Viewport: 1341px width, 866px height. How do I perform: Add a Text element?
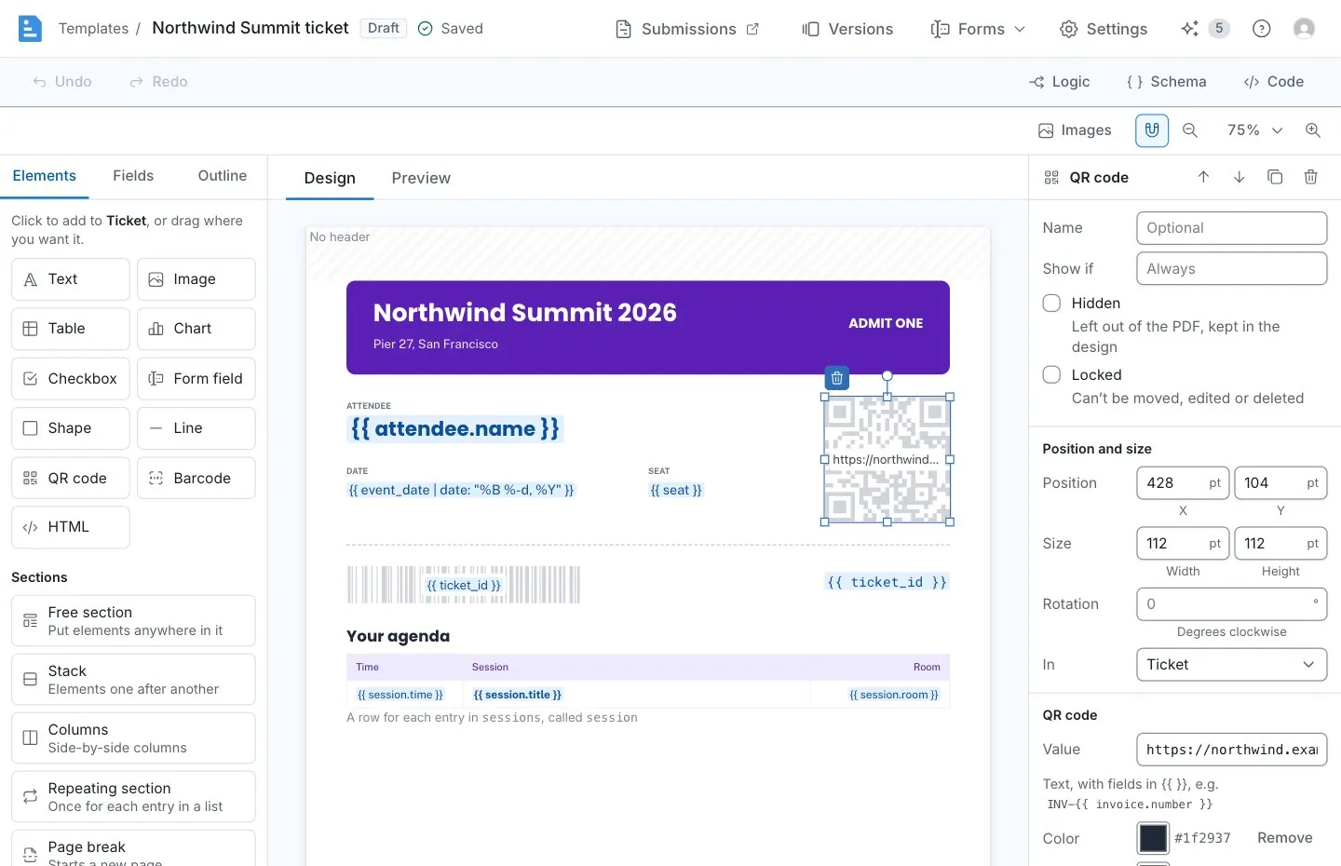[x=71, y=279]
